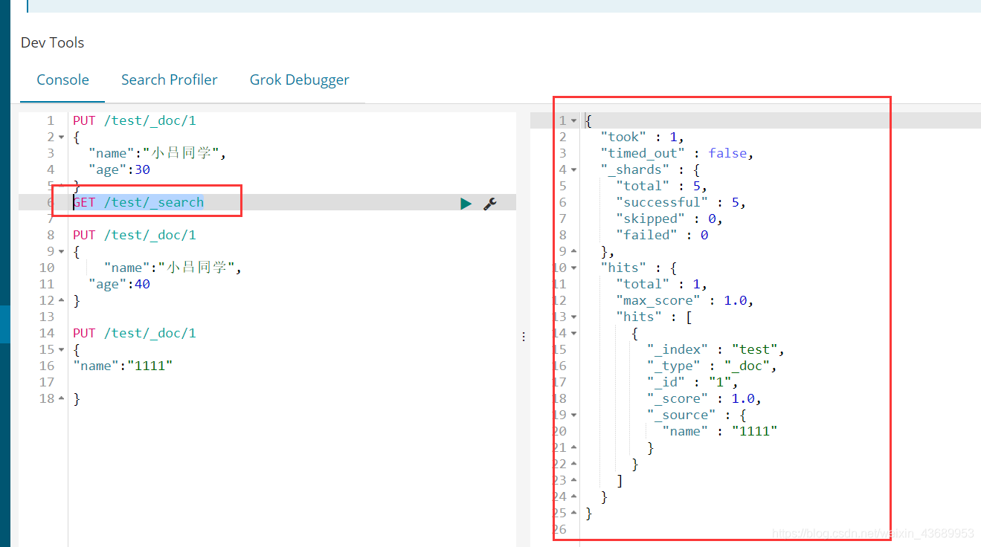Click the "timed_out" : false response line
This screenshot has height=547, width=981.
click(x=678, y=153)
